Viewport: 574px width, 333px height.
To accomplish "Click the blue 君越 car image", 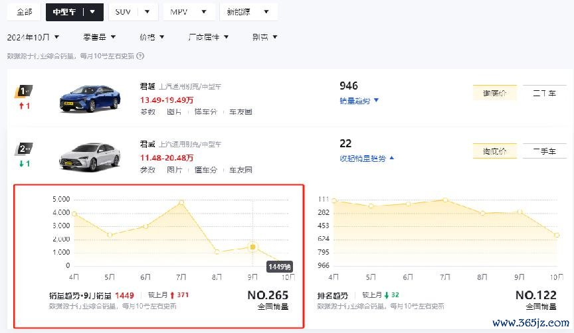I will point(86,98).
